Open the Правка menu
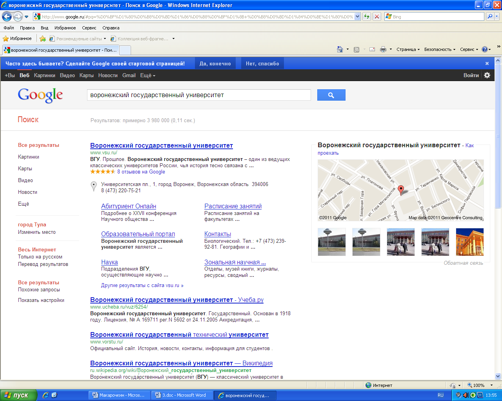 [27, 28]
